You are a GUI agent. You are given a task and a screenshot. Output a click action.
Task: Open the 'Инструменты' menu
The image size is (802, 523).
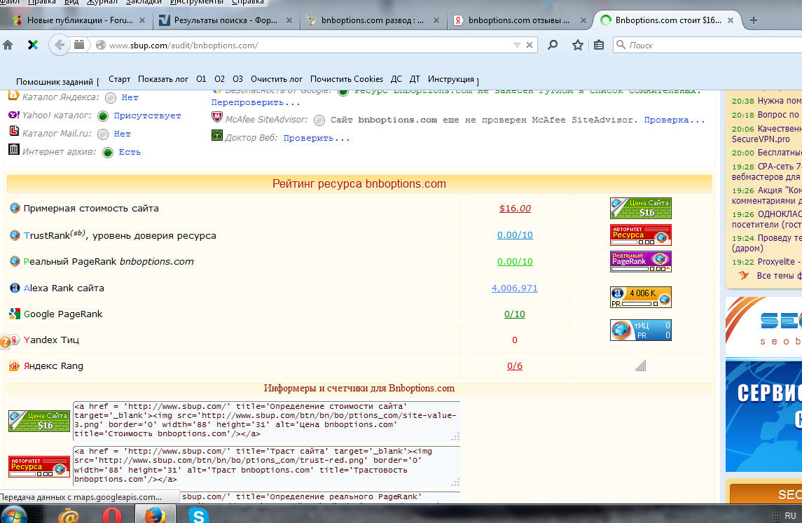click(x=196, y=2)
